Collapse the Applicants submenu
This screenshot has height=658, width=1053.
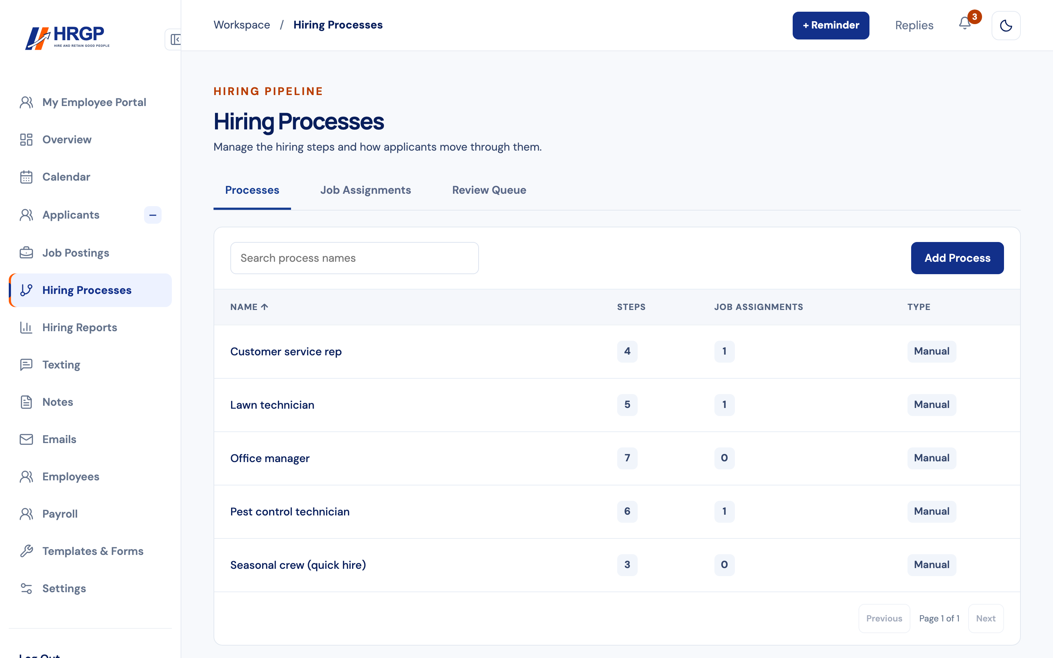pos(153,215)
